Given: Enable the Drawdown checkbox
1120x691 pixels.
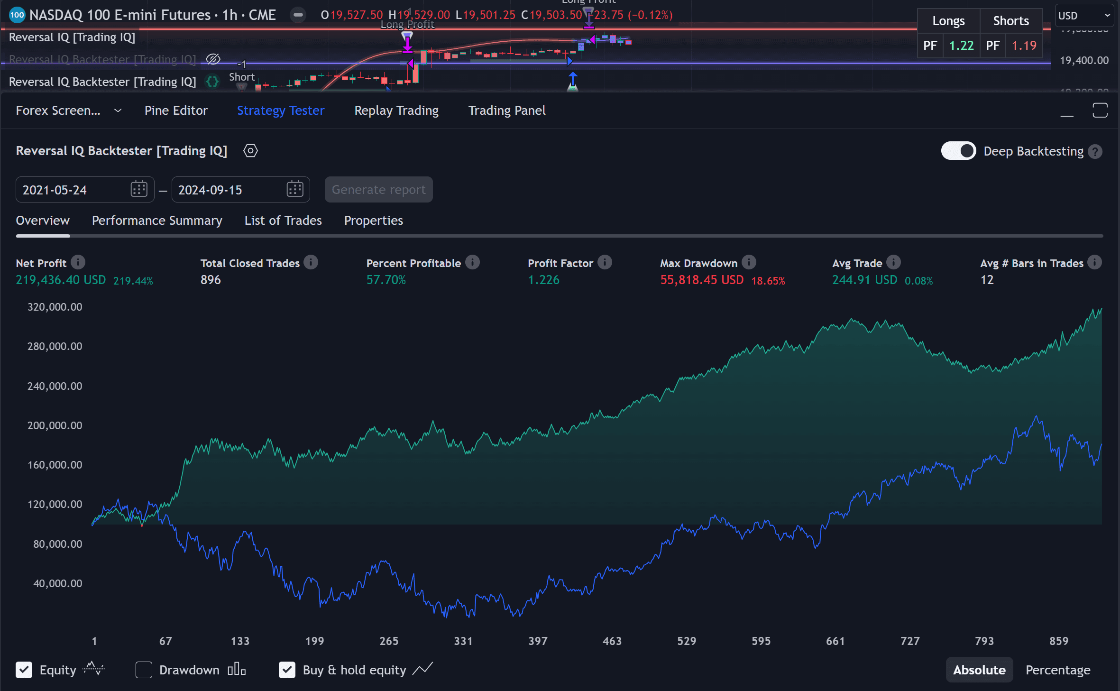Looking at the screenshot, I should [144, 670].
